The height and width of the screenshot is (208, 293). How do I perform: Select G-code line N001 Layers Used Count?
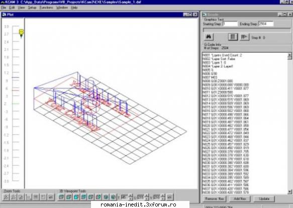click(x=222, y=55)
